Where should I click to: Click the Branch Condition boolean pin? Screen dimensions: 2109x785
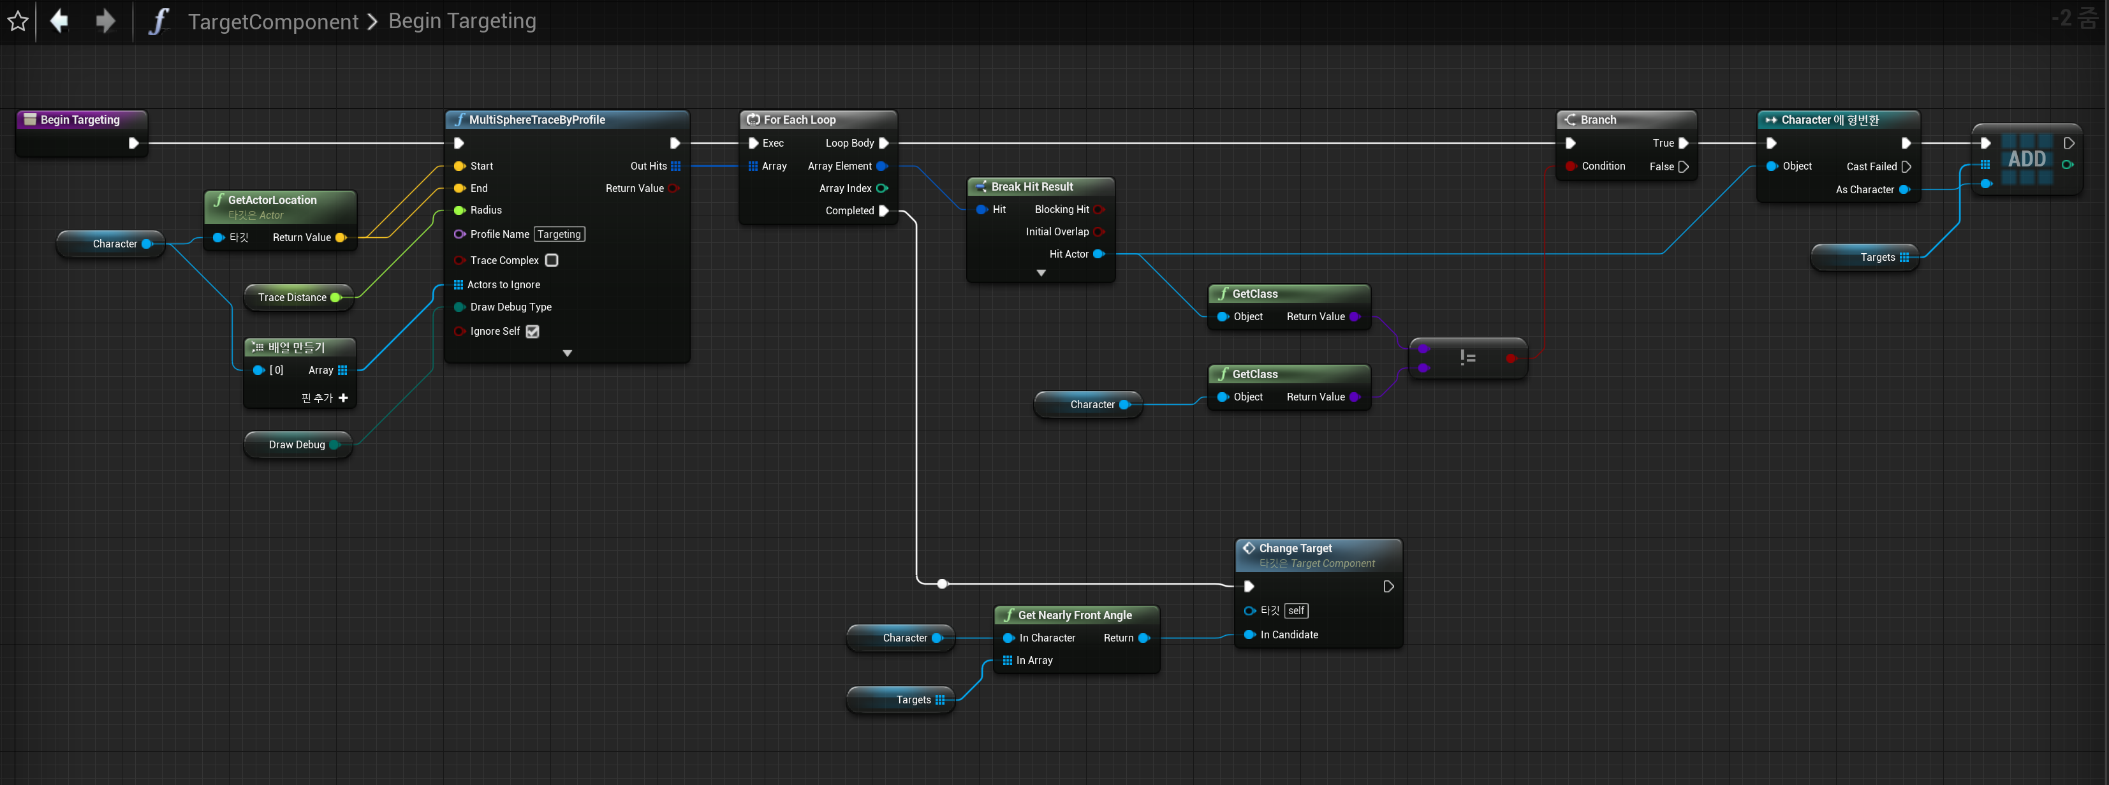coord(1570,166)
